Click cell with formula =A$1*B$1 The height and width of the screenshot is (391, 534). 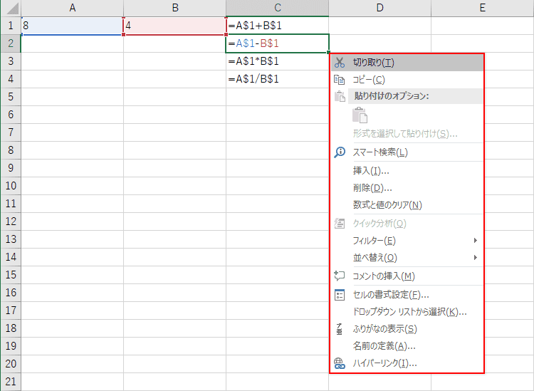pyautogui.click(x=278, y=61)
